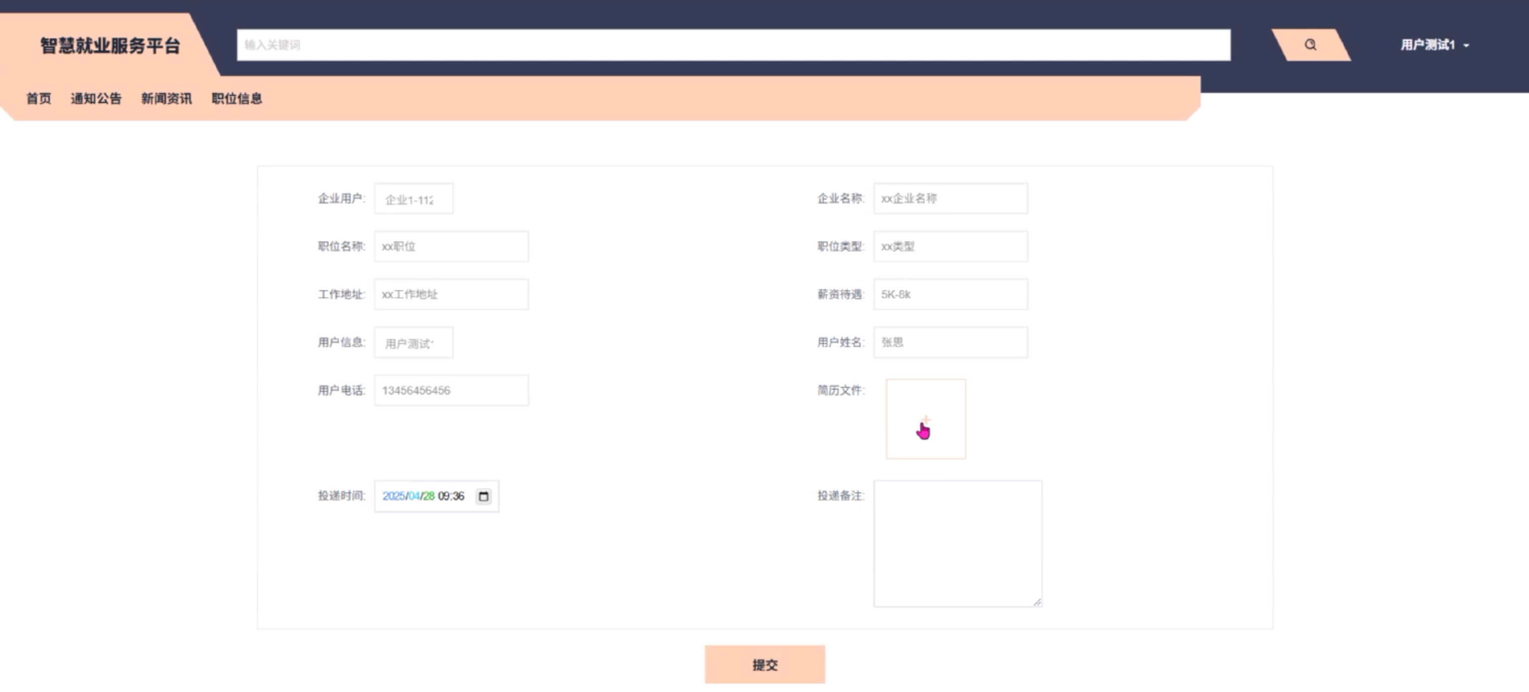The height and width of the screenshot is (692, 1529).
Task: Open the 用户信息 select box
Action: [413, 343]
